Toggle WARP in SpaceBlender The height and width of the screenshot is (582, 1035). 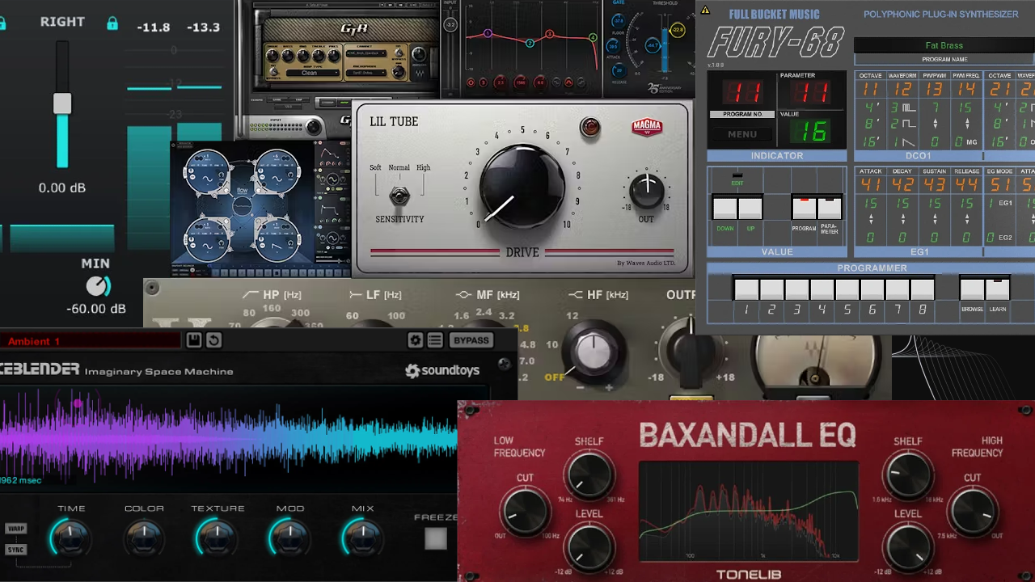(x=15, y=529)
